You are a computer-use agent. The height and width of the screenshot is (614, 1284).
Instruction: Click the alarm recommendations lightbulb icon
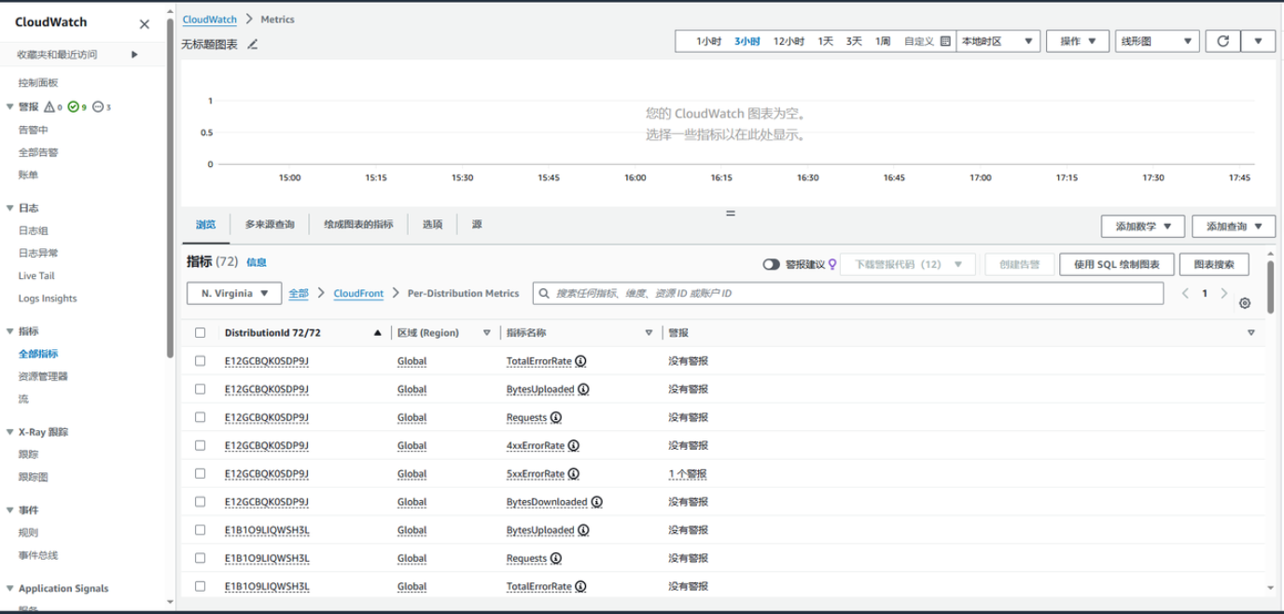(x=832, y=264)
